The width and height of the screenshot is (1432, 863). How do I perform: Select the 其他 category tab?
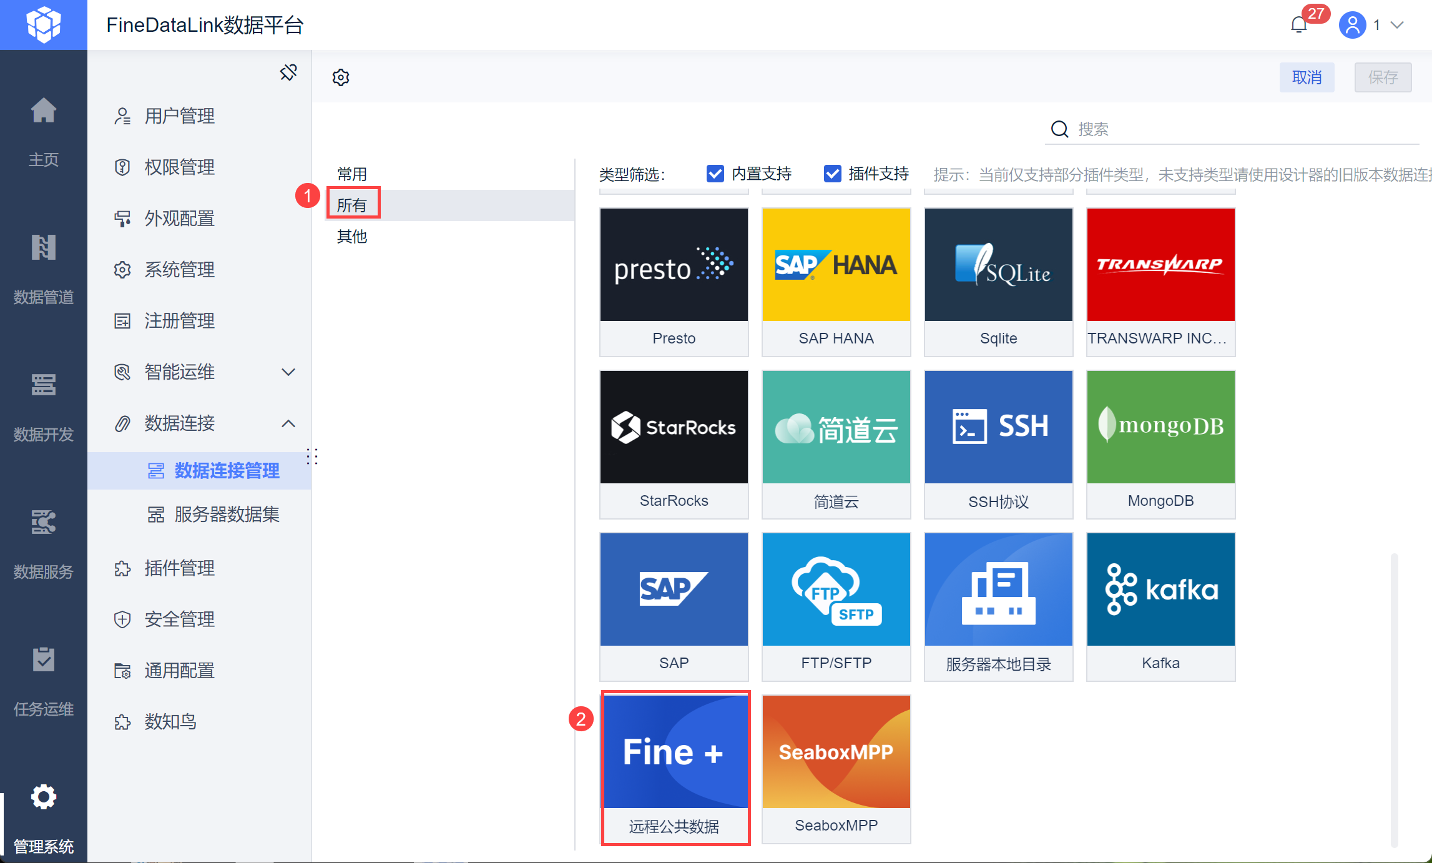tap(352, 237)
